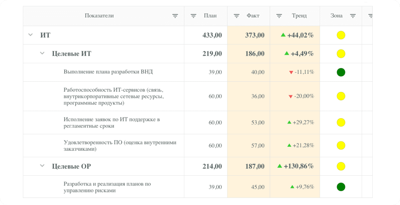This screenshot has width=400, height=205.
Task: Click the yellow zone indicator for Целевые ИТ
Action: point(341,54)
